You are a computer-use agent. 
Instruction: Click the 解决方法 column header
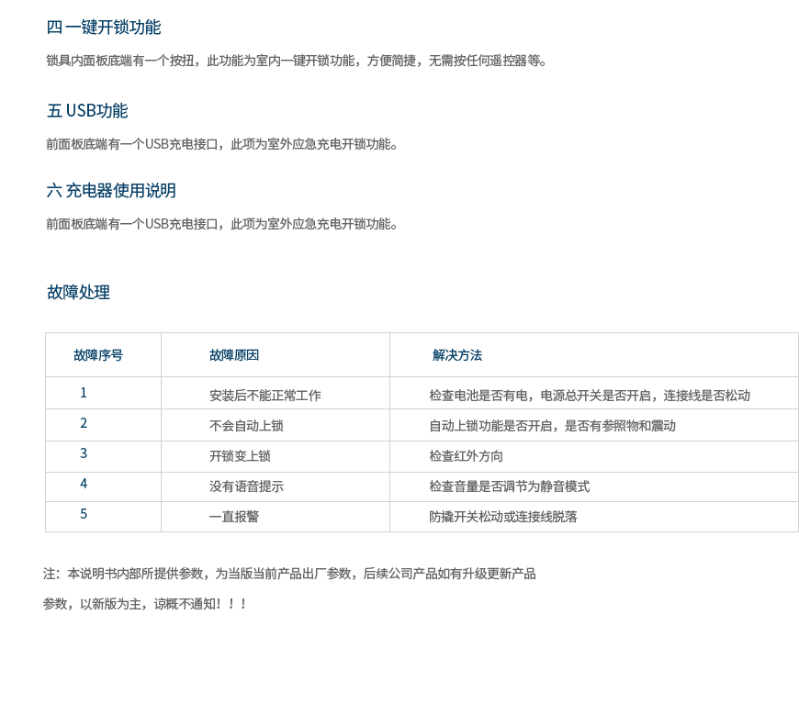(x=457, y=355)
